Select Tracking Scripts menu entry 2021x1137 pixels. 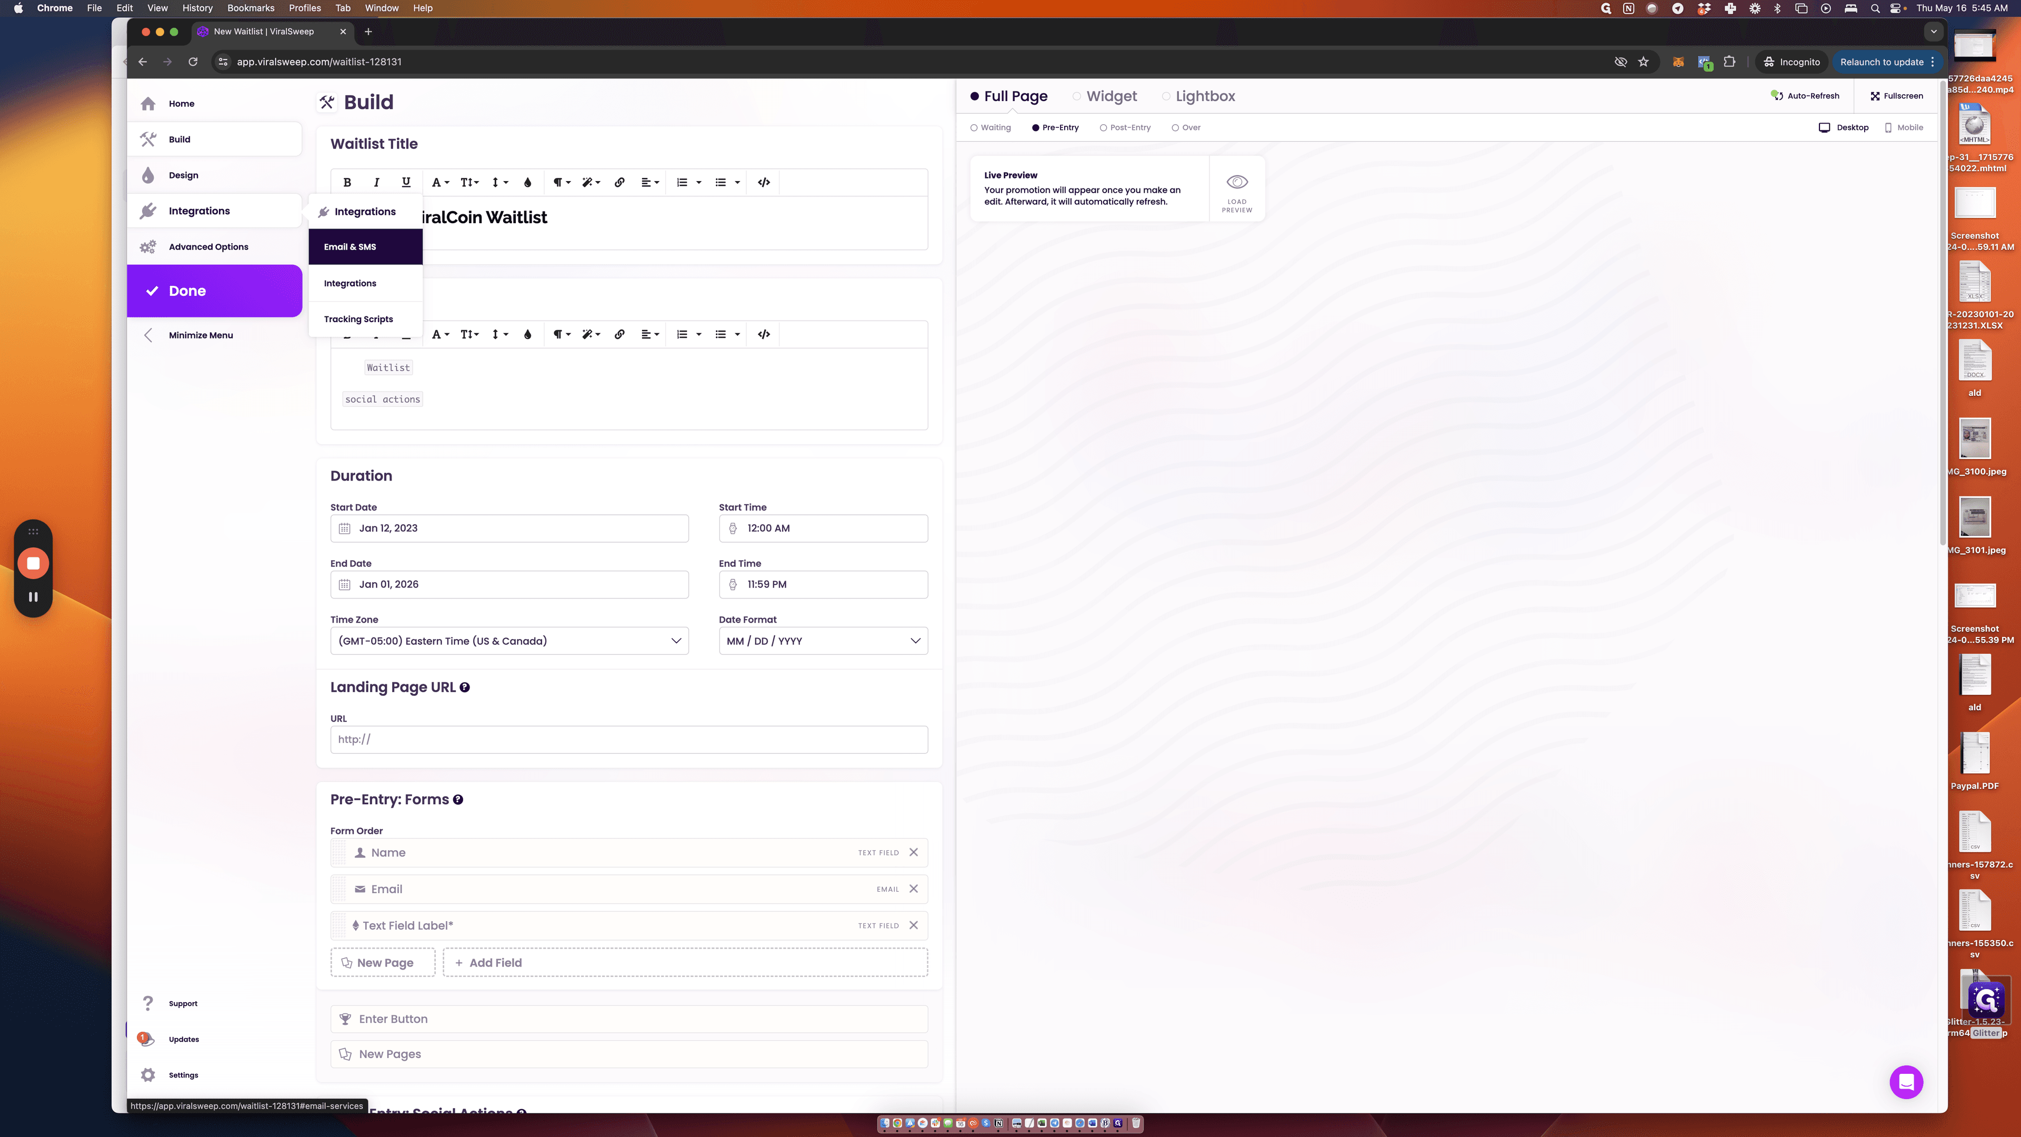[366, 320]
